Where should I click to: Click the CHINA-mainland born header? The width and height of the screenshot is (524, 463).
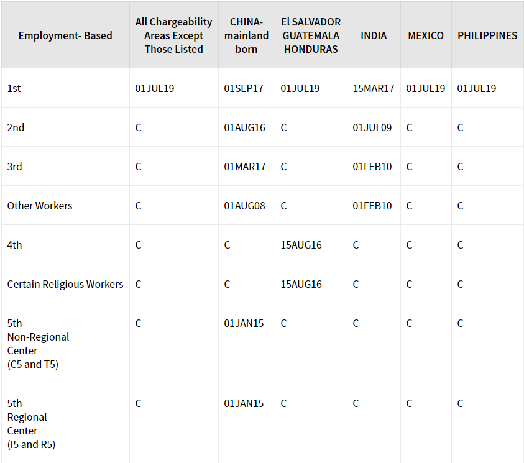(x=246, y=35)
